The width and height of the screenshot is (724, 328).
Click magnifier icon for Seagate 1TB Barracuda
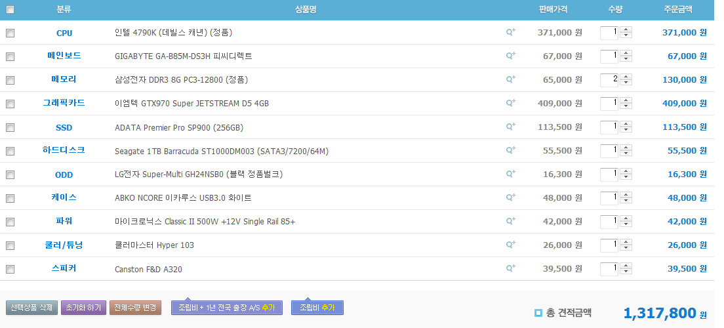coord(511,150)
